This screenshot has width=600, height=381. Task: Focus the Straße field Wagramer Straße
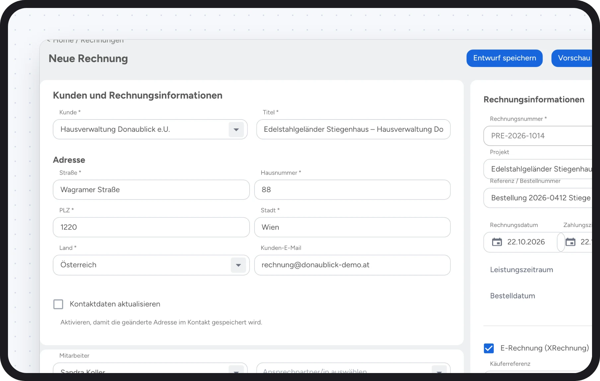point(151,190)
